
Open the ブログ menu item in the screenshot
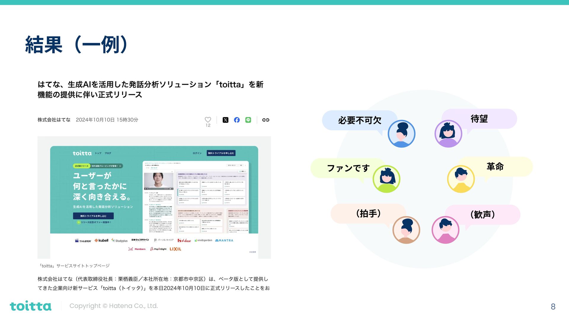(108, 153)
